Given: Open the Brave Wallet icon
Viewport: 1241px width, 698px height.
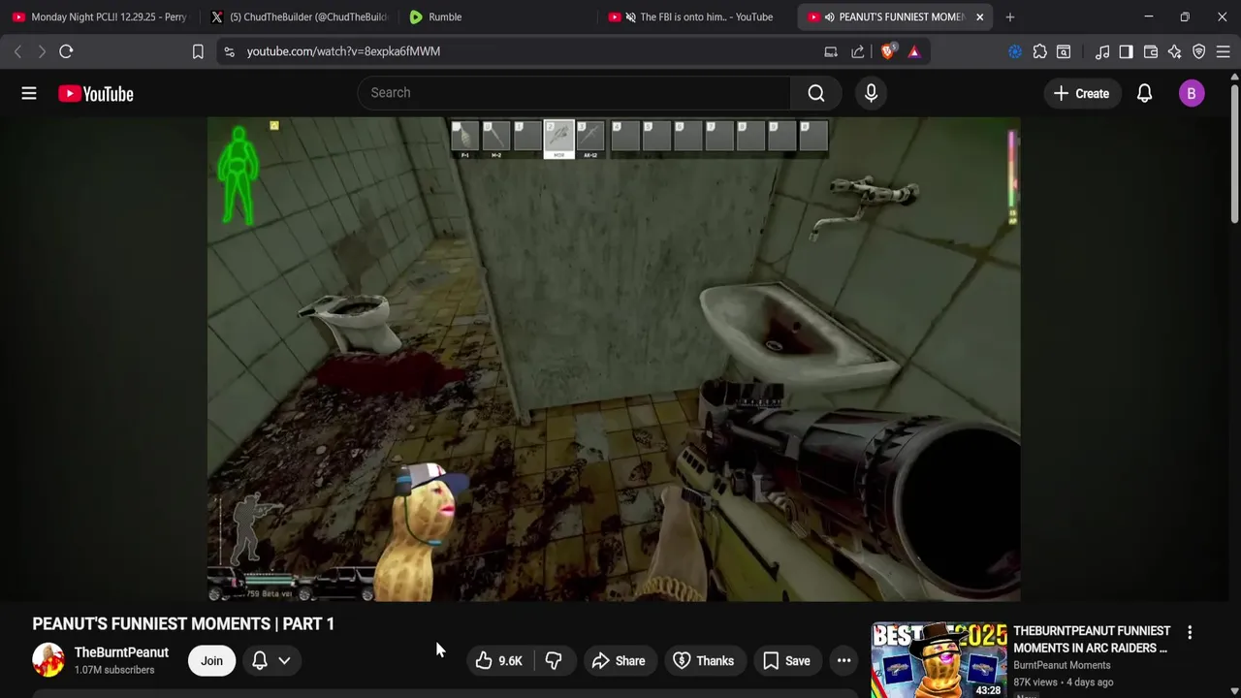Looking at the screenshot, I should click(1151, 51).
